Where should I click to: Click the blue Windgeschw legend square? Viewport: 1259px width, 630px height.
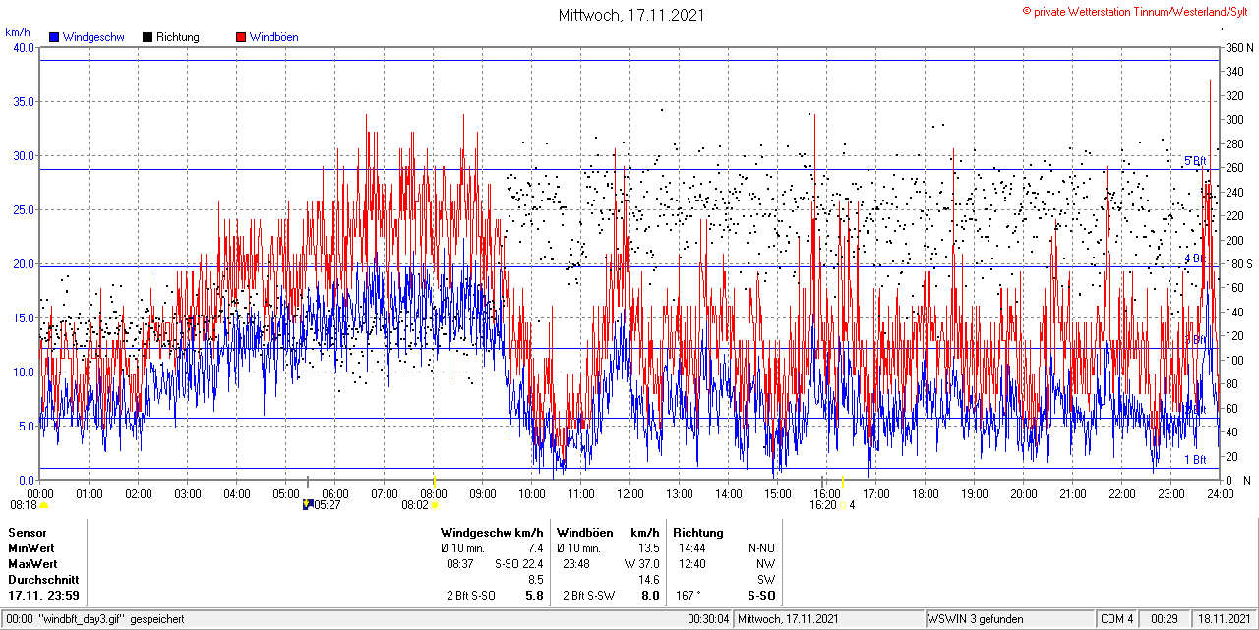coord(54,37)
